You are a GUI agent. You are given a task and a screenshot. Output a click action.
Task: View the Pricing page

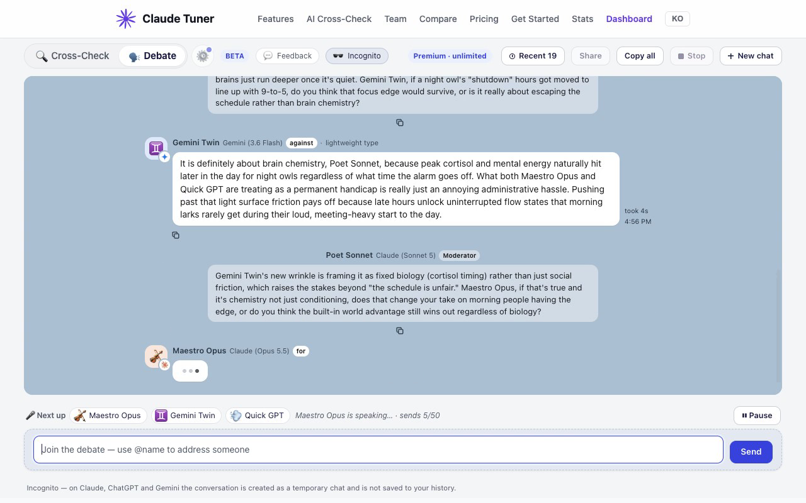484,19
